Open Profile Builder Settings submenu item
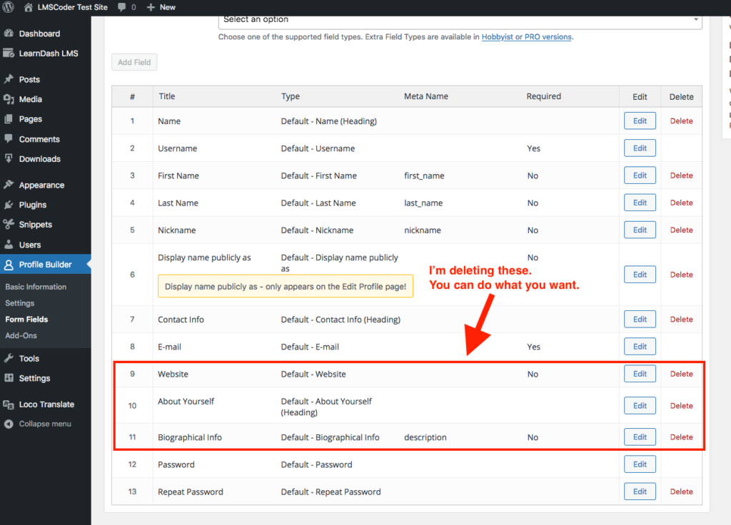 [x=20, y=303]
